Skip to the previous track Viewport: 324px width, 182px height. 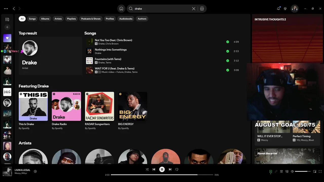154,169
